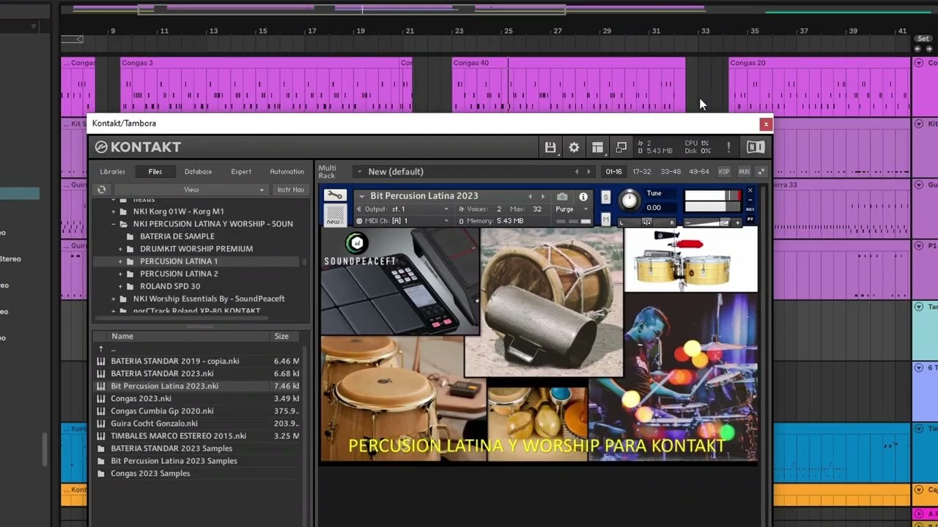Expand the ROLAND SPD 30 folder
The height and width of the screenshot is (527, 938).
120,286
